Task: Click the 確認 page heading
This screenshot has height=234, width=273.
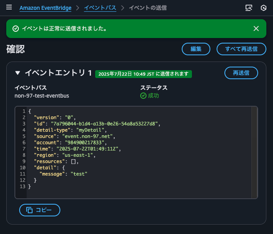Action: pos(16,49)
